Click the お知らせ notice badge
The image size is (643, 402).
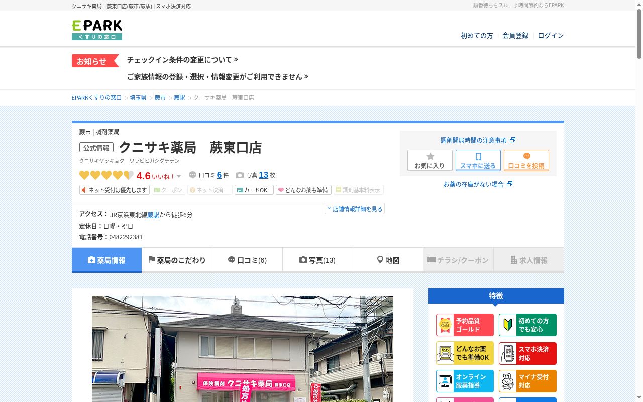[95, 61]
